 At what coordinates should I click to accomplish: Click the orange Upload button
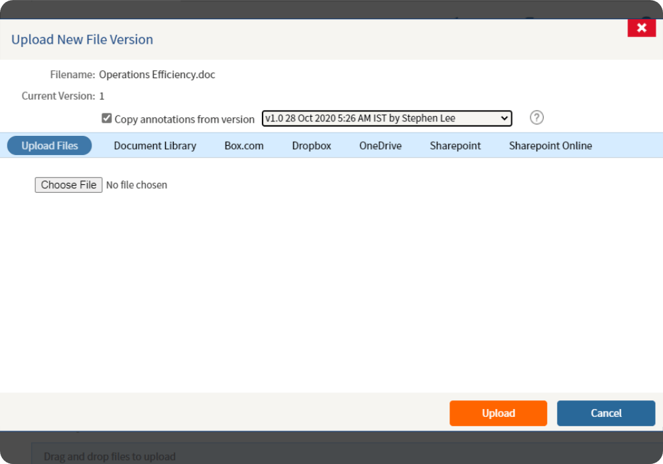pos(498,413)
